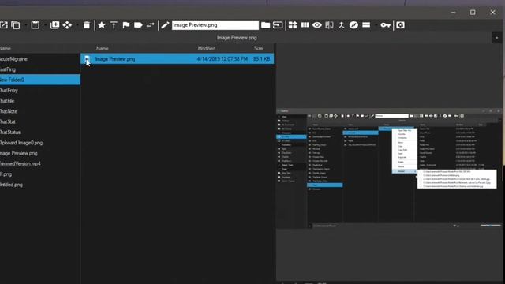Open the settings gear icon
The width and height of the screenshot is (505, 284).
[400, 25]
